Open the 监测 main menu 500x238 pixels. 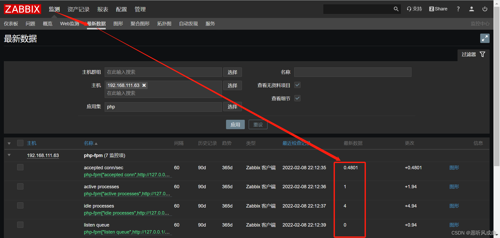[x=54, y=9]
